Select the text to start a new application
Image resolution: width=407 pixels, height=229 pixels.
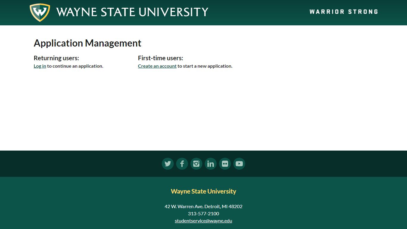205,66
